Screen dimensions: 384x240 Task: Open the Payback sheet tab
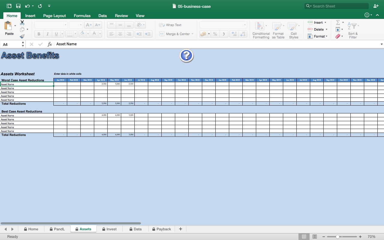coord(161,229)
